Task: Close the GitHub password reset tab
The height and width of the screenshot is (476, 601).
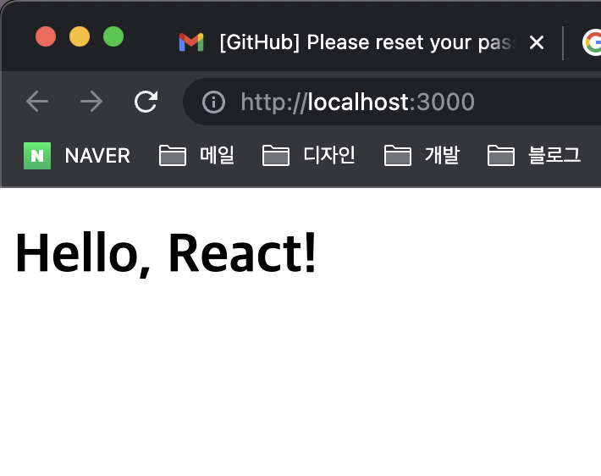Action: point(537,42)
